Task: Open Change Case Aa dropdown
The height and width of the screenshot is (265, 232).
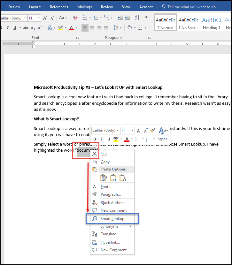Action: (63, 18)
